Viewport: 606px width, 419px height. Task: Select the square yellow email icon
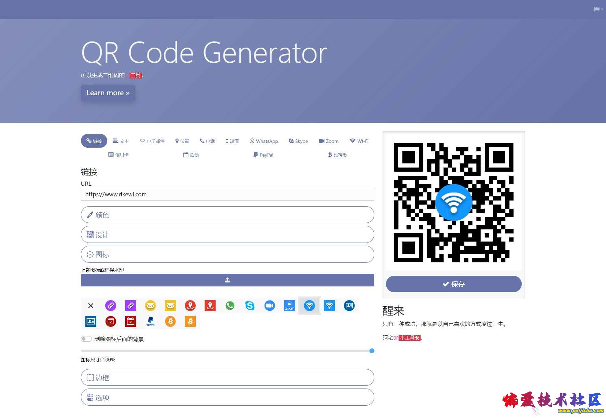tap(170, 306)
